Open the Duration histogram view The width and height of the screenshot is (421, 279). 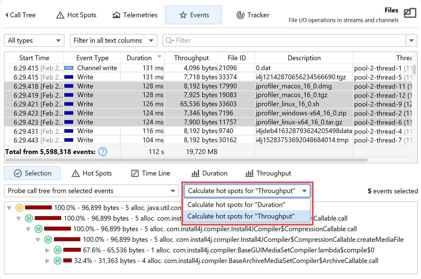point(210,173)
